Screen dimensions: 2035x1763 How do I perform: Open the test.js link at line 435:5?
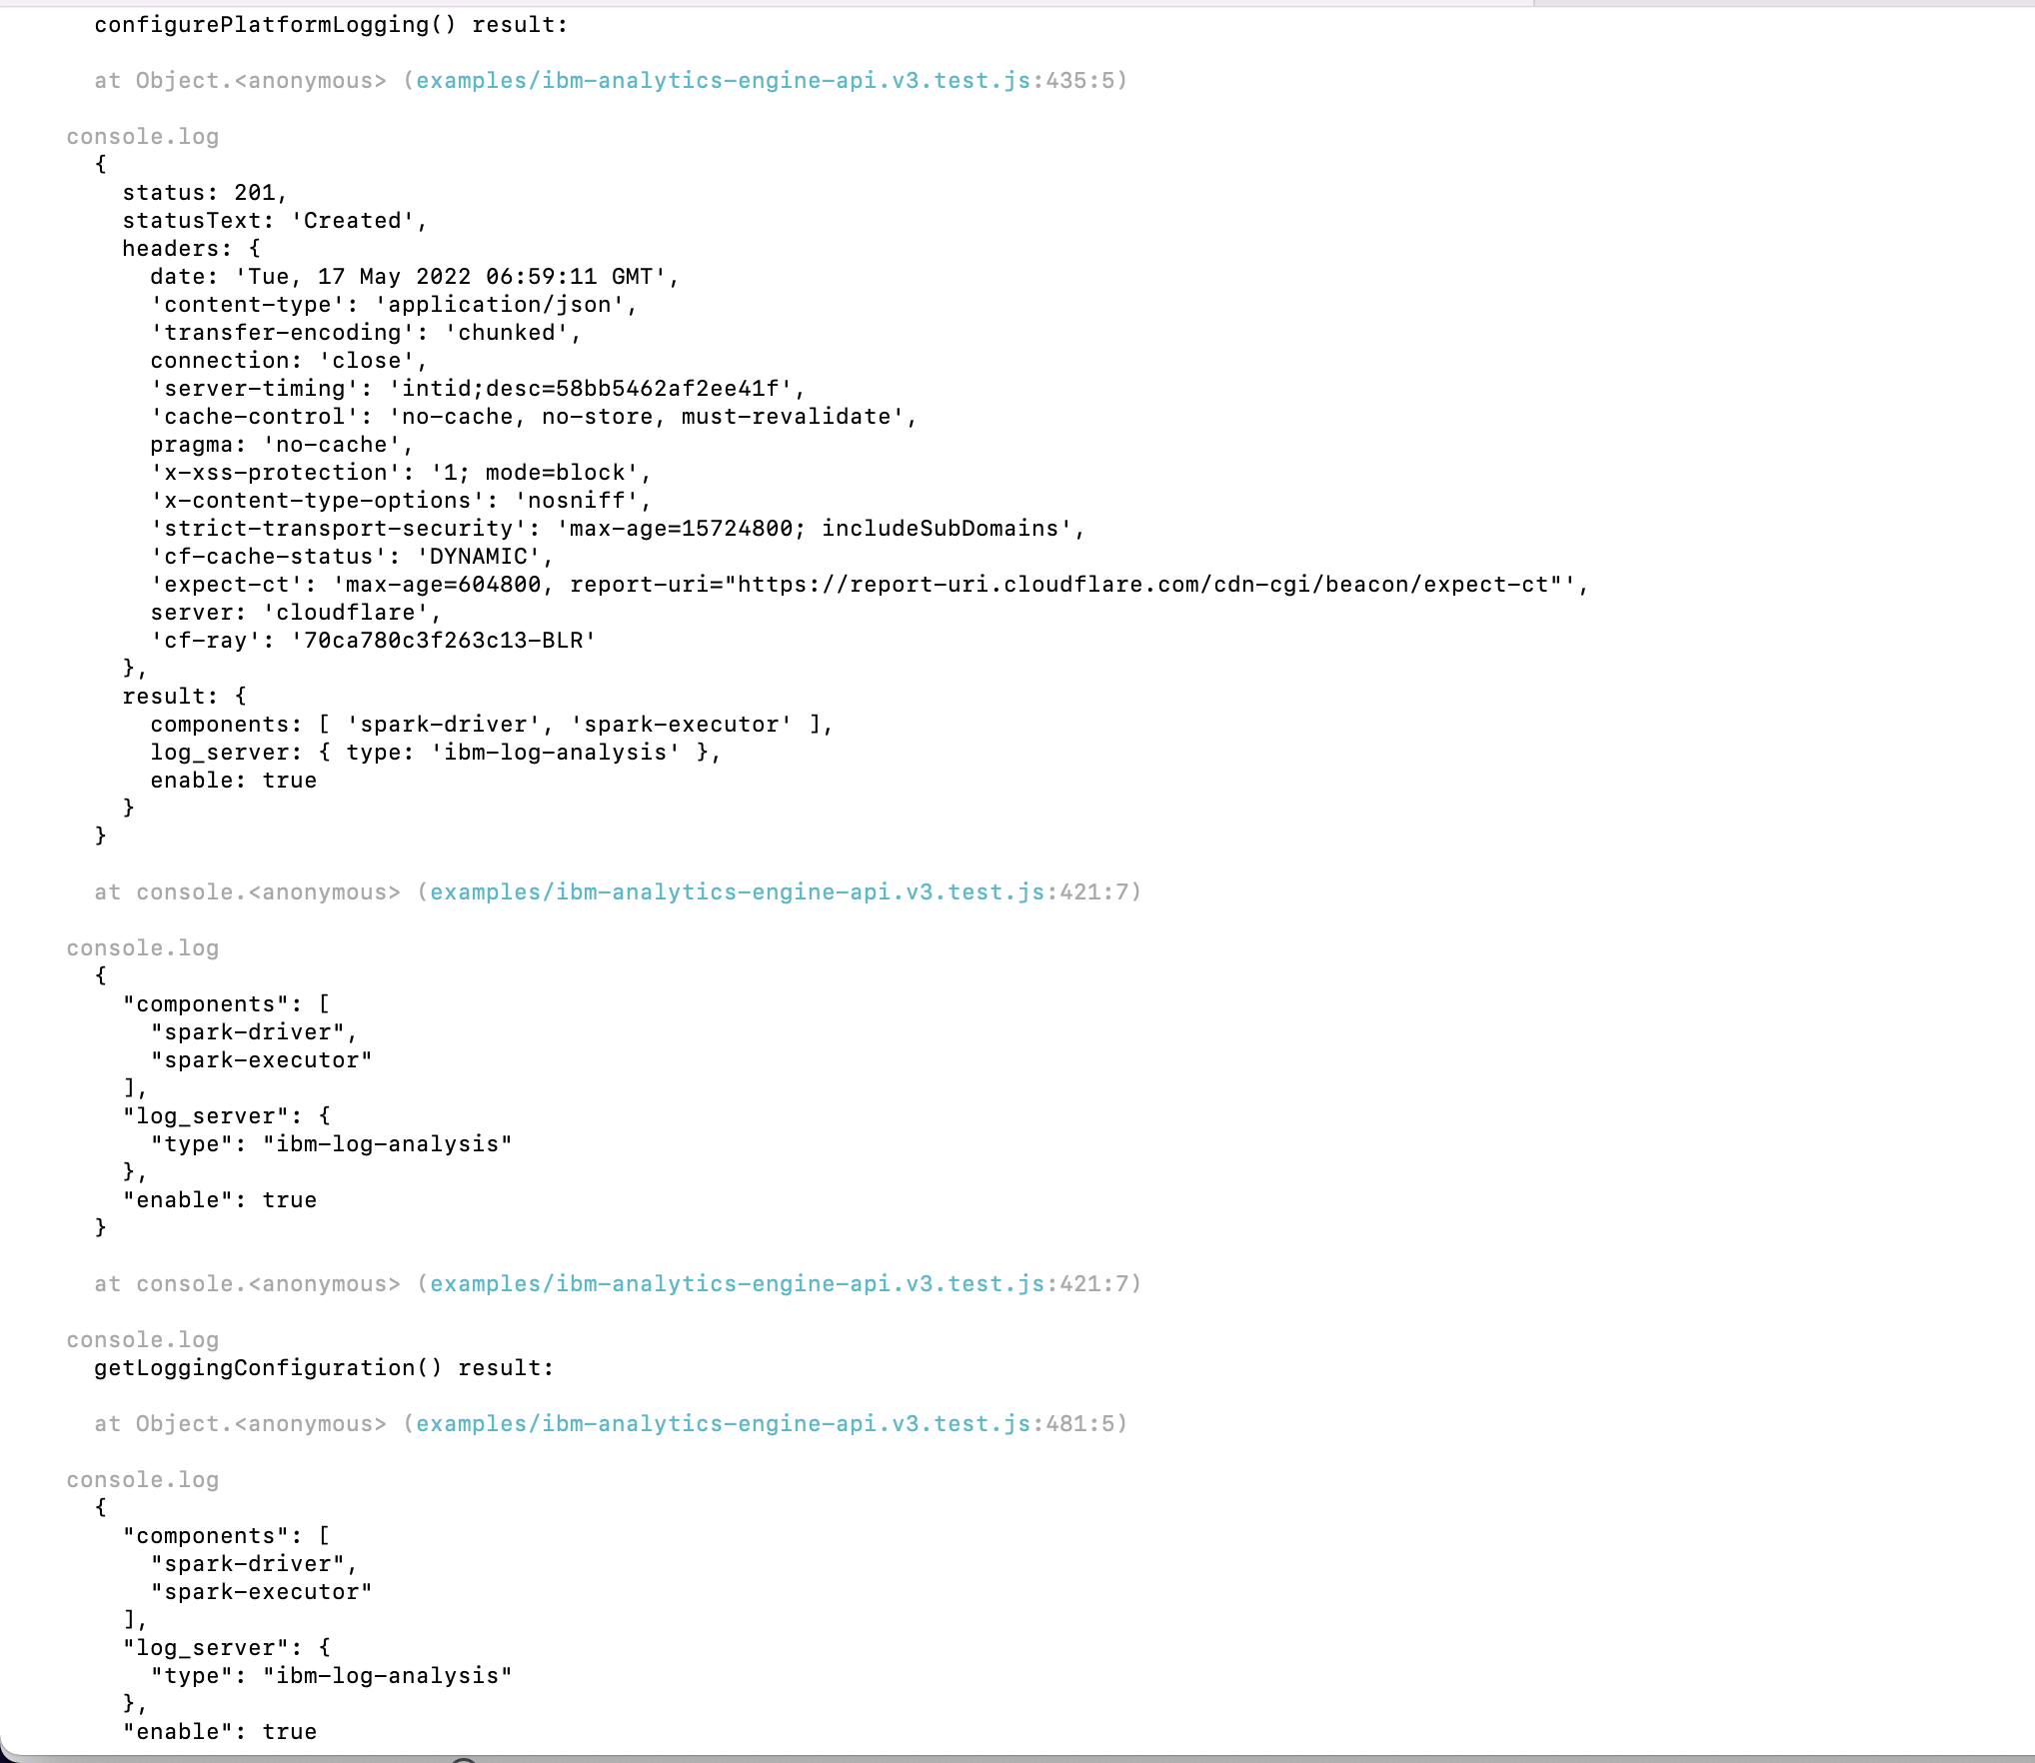click(723, 81)
